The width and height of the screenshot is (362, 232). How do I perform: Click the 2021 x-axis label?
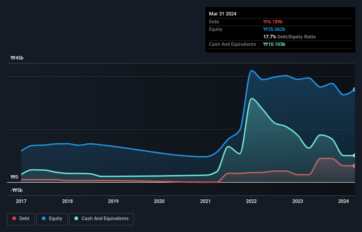click(205, 201)
